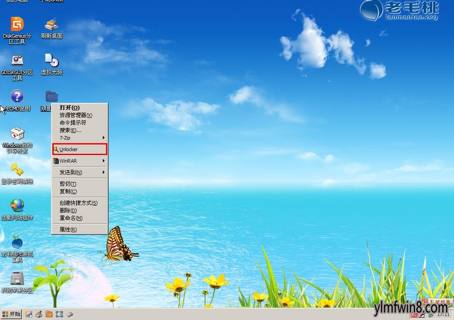
Task: Select the GDISKGUI分区工具 desktop icon
Action: click(x=17, y=67)
